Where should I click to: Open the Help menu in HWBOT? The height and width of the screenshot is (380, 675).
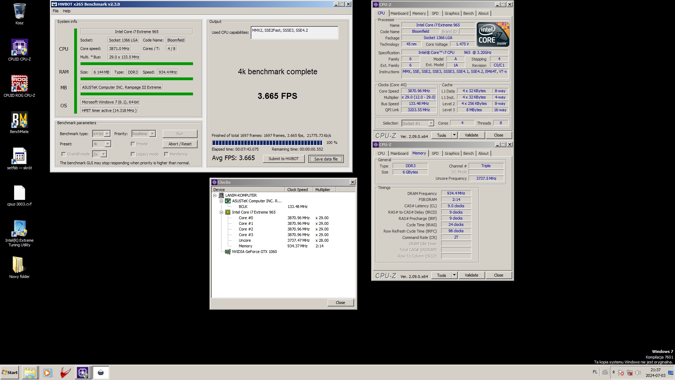[66, 11]
